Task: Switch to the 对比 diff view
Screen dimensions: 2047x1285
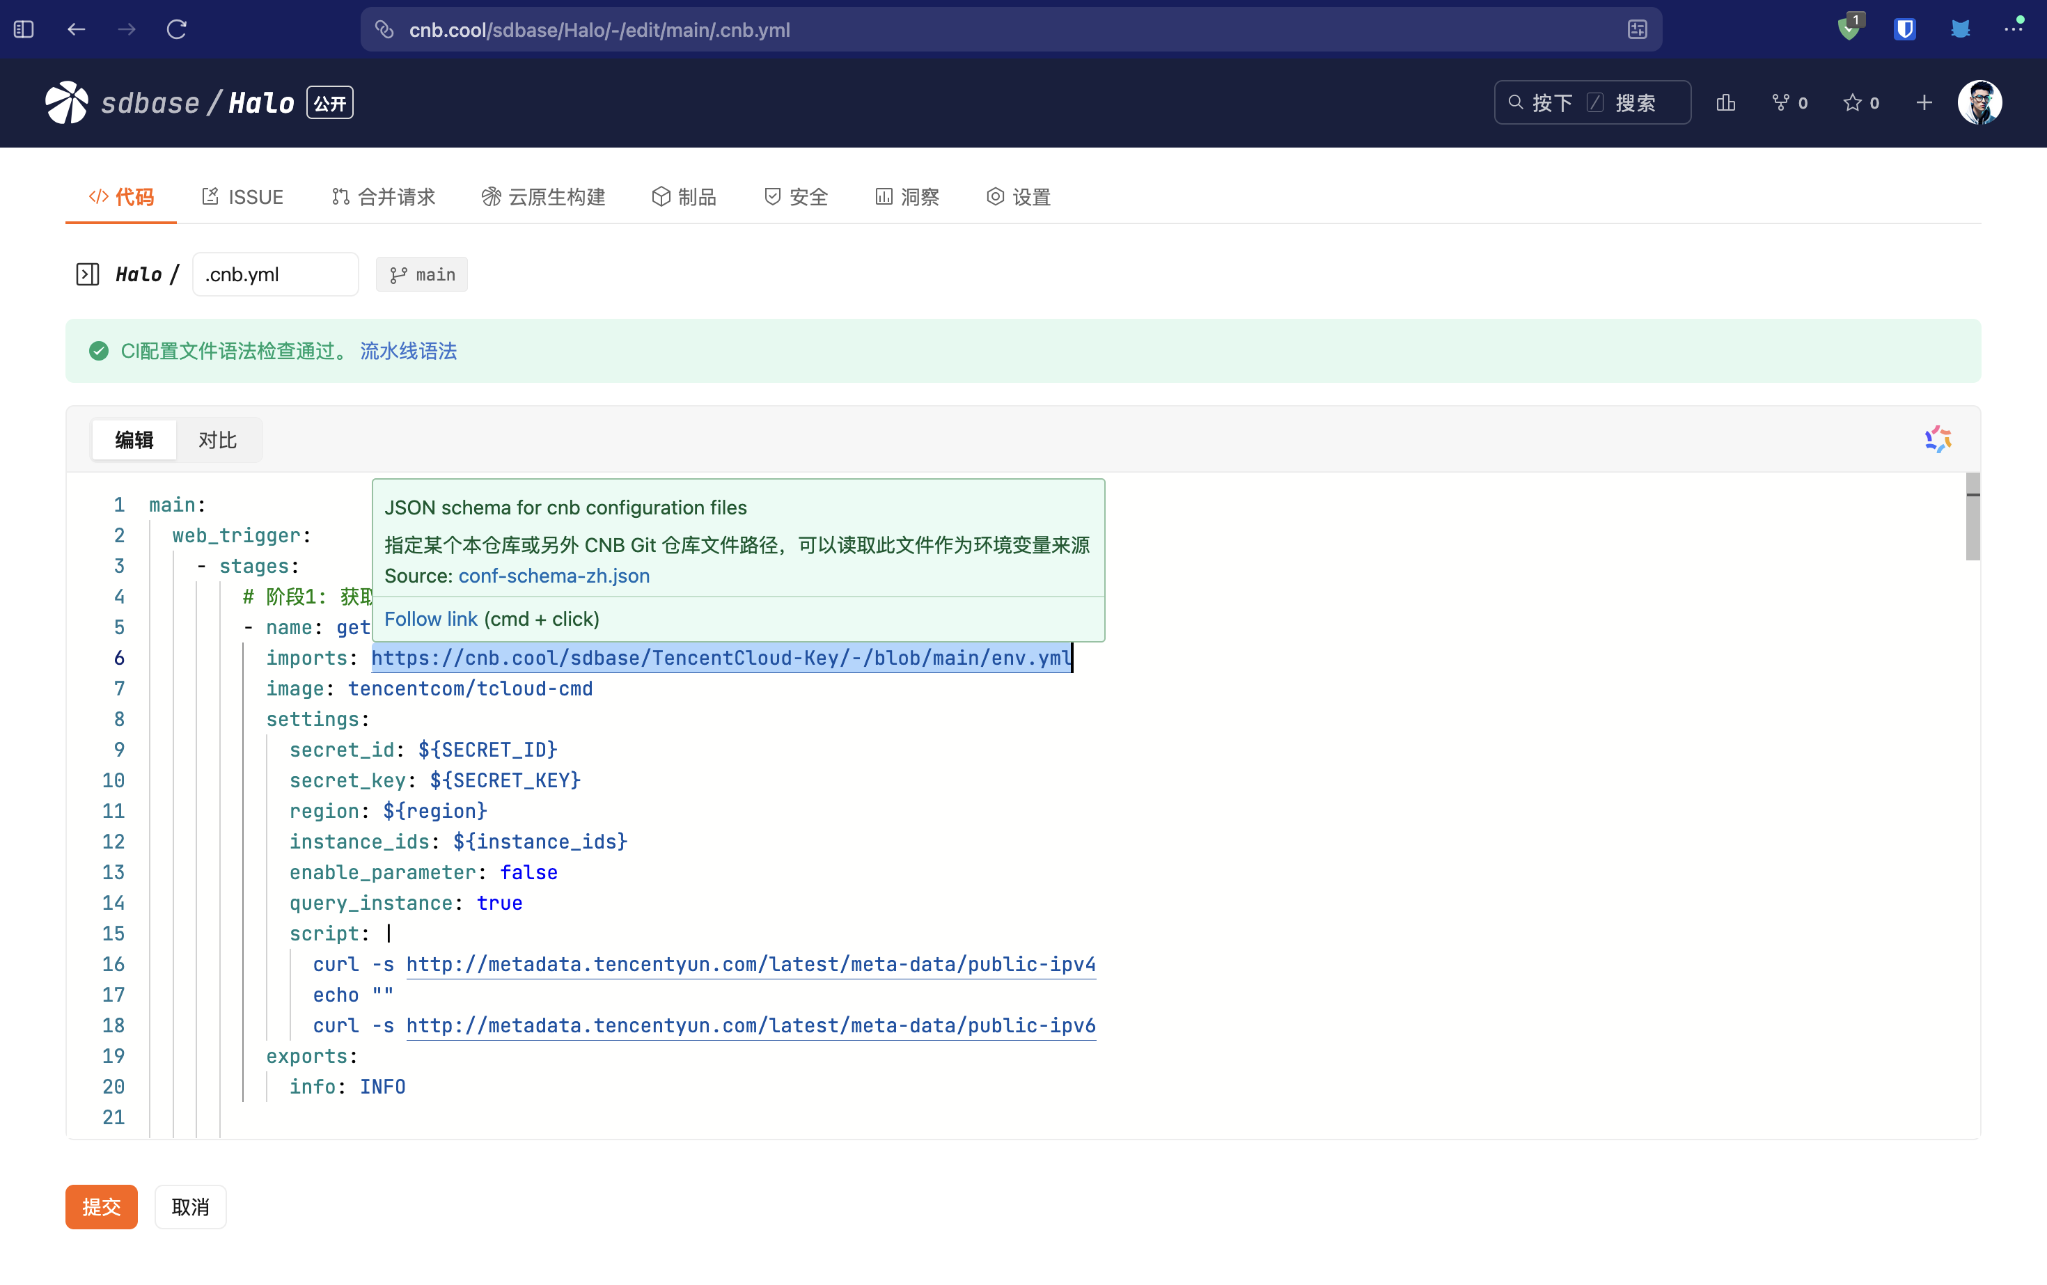Action: tap(218, 440)
